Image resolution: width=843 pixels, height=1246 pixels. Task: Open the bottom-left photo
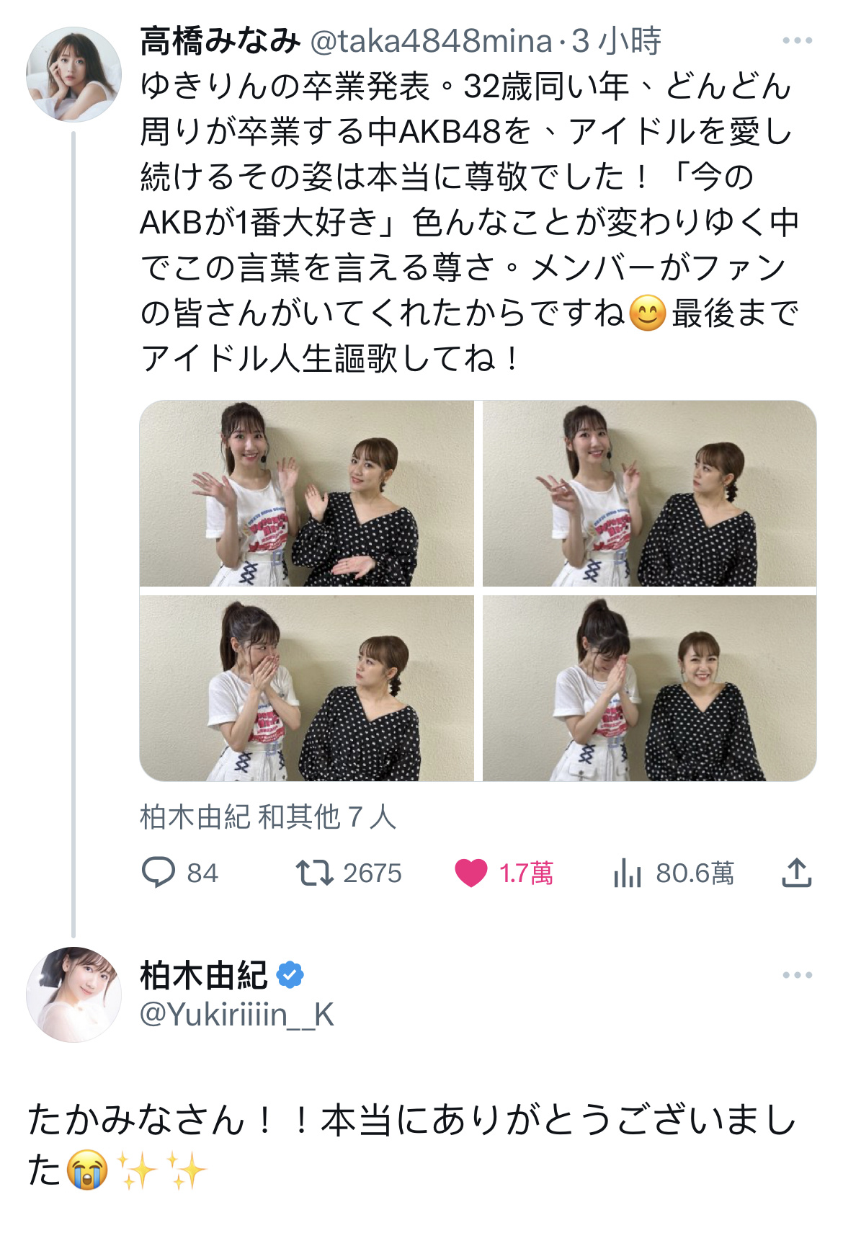point(307,688)
